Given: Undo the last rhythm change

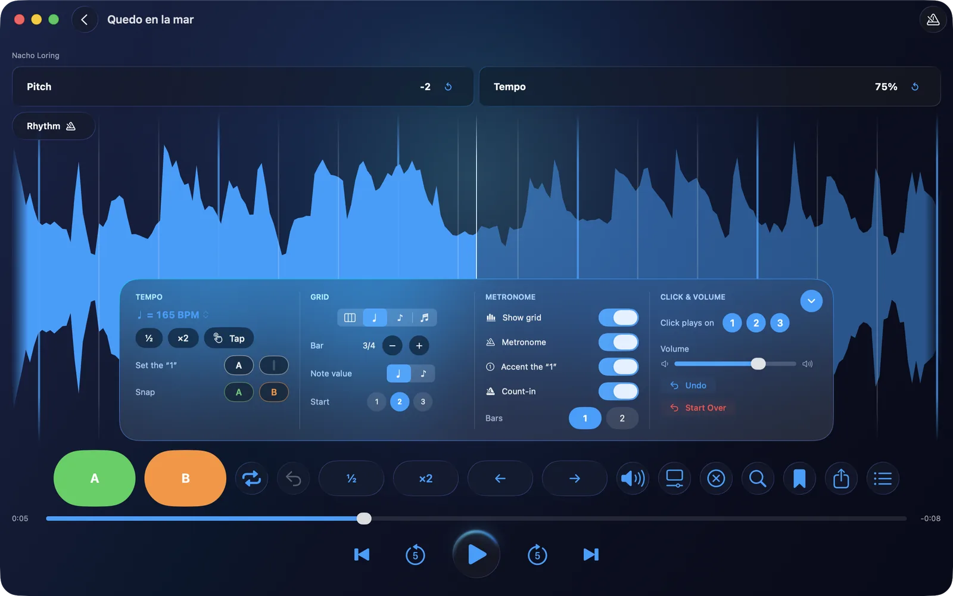Looking at the screenshot, I should [689, 386].
